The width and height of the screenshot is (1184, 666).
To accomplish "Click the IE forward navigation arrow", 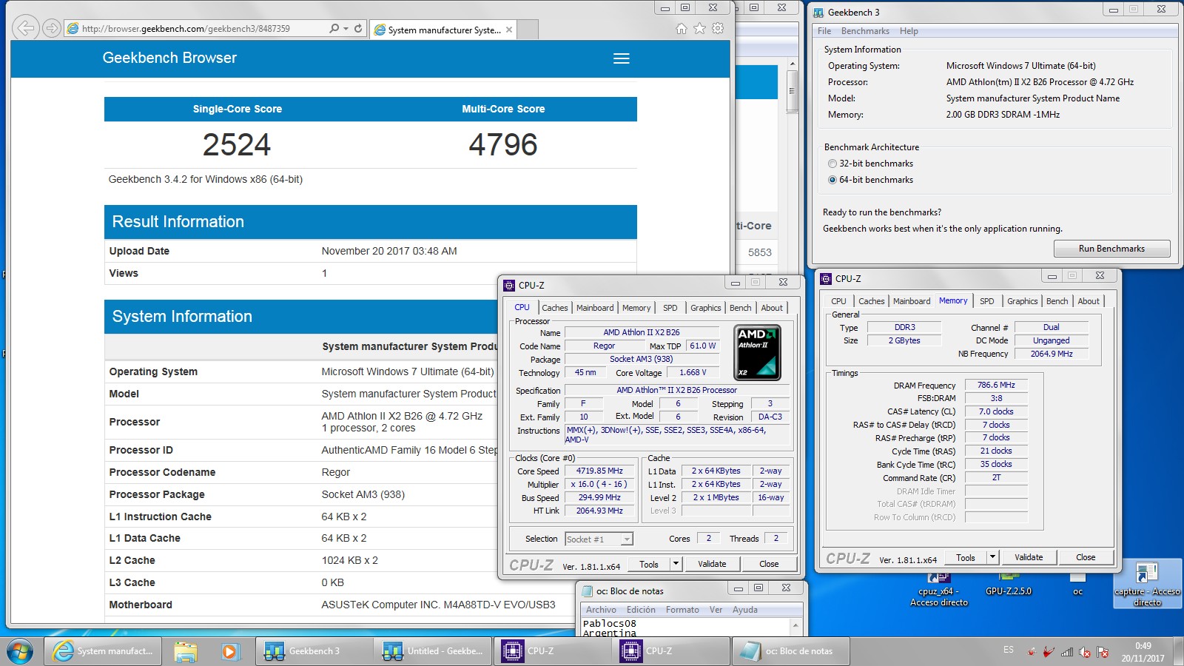I will (51, 28).
